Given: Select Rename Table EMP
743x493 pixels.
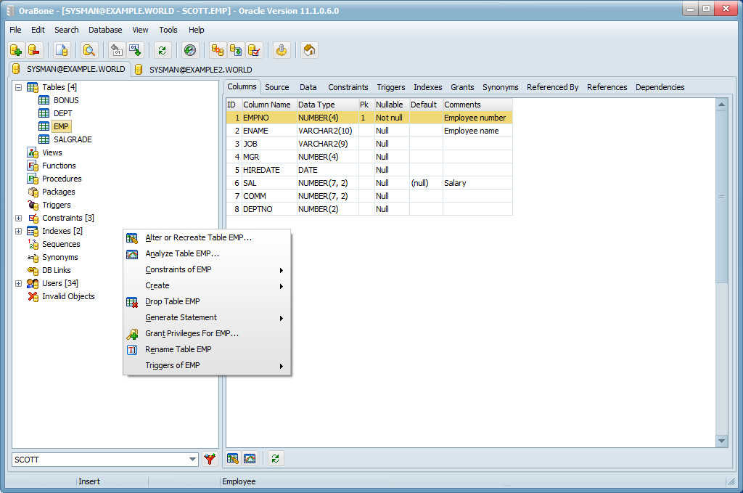Looking at the screenshot, I should coord(207,349).
